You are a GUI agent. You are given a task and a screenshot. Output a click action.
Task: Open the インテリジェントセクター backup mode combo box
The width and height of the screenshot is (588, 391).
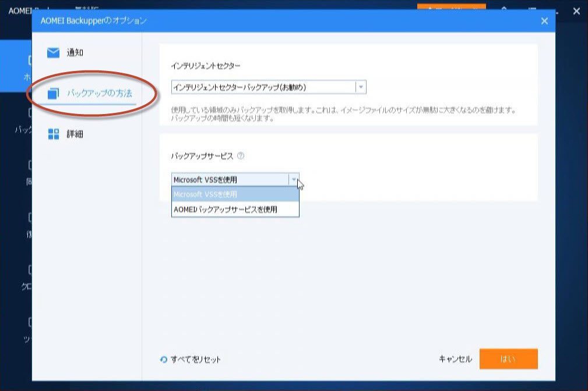(269, 87)
